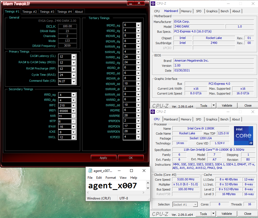Screen dimensions: 258x218
Task: Click the DRAM Frequency 3059 field
Action: [67, 46]
